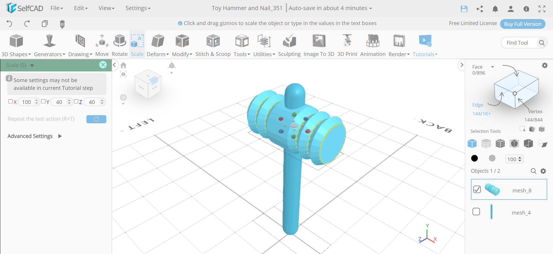
Task: Collapse the left panel with the arrow
Action: click(114, 65)
